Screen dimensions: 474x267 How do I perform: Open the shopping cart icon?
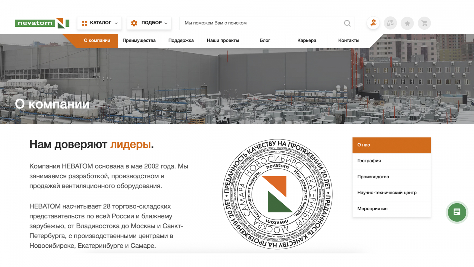(x=424, y=23)
